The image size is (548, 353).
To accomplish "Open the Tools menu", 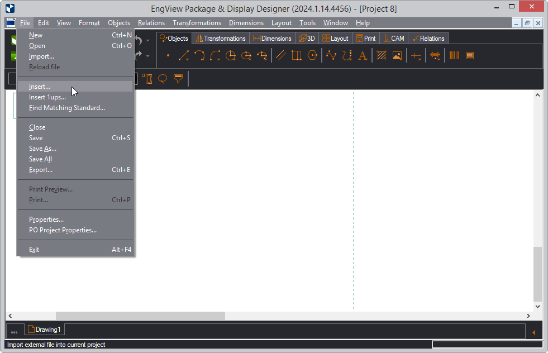I will [x=307, y=23].
